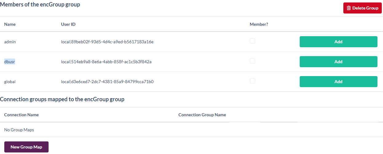Screen dimensions: 383x154
Task: Select the admin user ID text
Action: point(107,42)
